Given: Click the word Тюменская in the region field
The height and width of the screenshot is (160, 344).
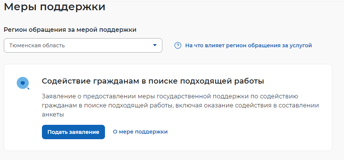Looking at the screenshot, I should pyautogui.click(x=23, y=45).
